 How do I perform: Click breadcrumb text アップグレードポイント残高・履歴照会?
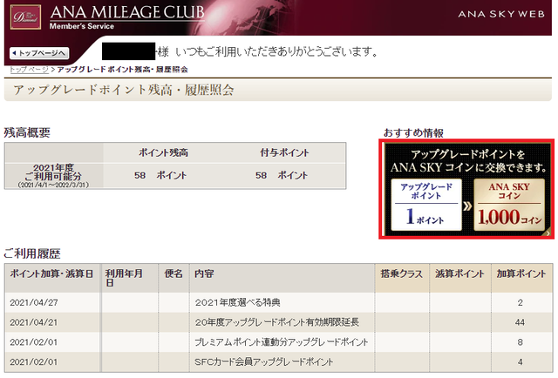[122, 70]
